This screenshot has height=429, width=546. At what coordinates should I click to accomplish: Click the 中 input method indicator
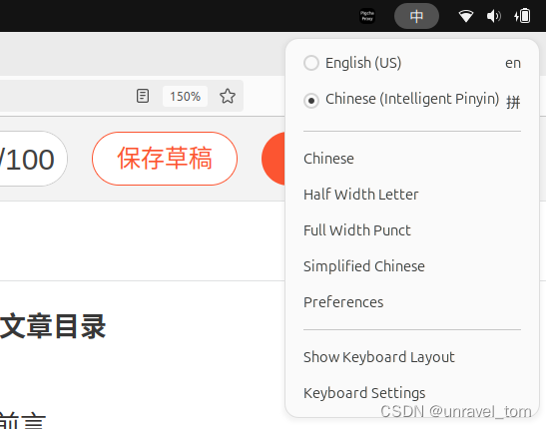(x=416, y=16)
